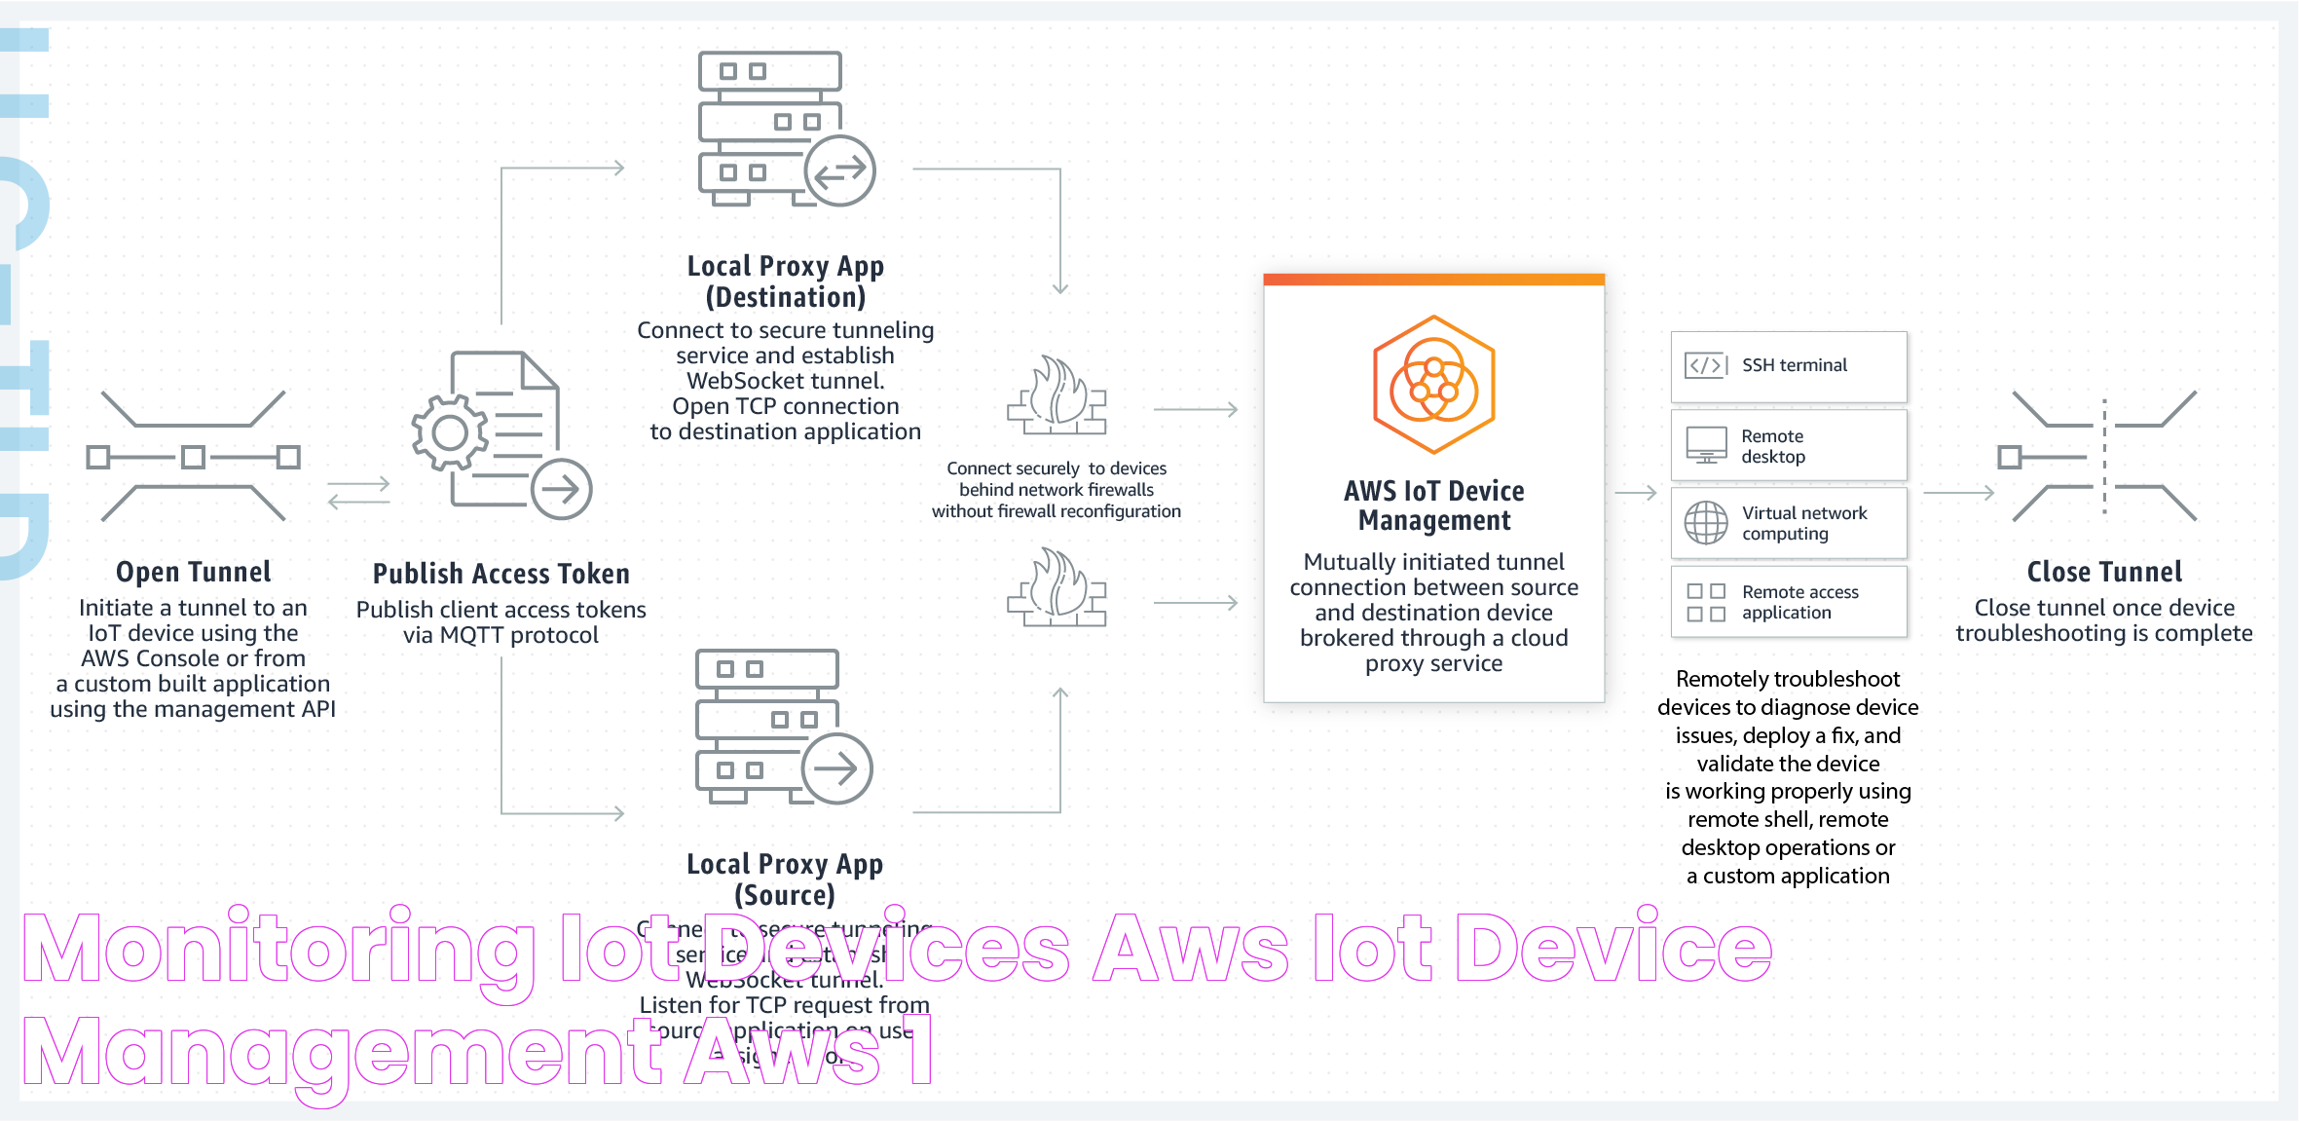Viewport: 2299px width, 1122px height.
Task: Click 'Close tunnel once device troubleshooting is complete'
Action: [2104, 620]
